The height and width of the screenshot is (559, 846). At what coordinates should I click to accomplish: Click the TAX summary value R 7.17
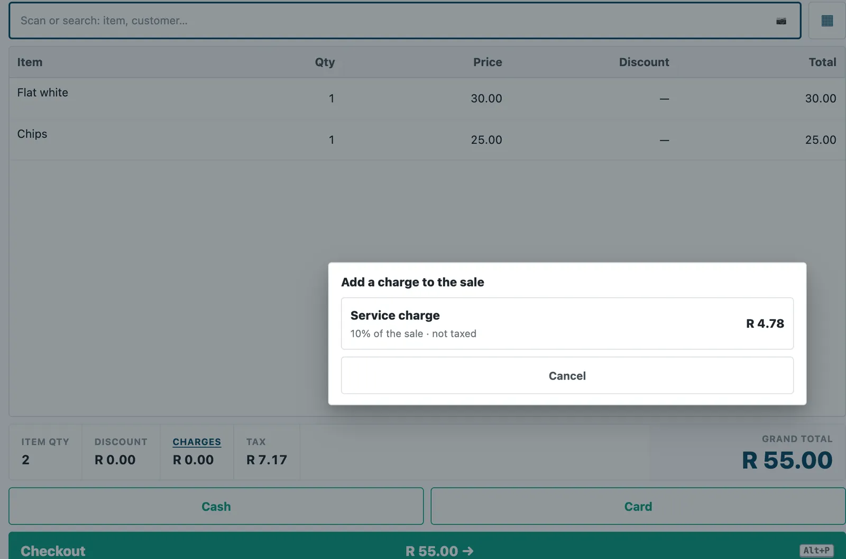266,460
